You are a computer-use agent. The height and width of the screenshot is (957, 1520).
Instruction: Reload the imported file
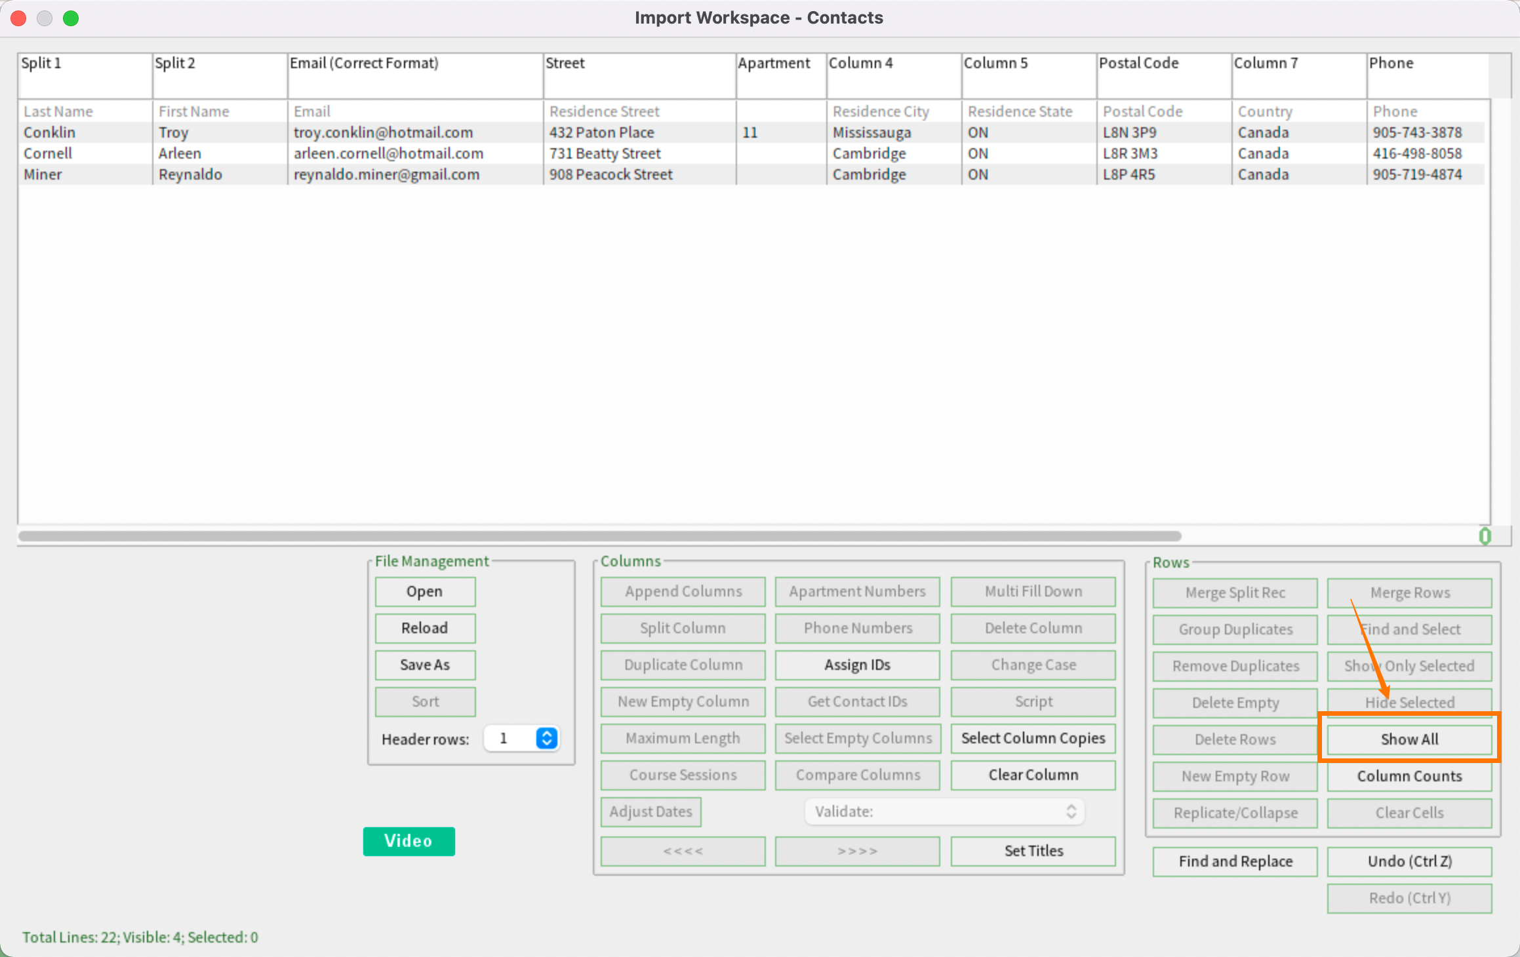click(425, 629)
